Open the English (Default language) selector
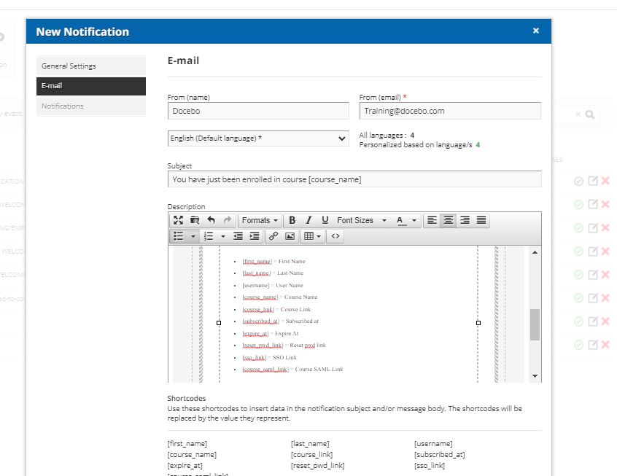 pyautogui.click(x=258, y=138)
